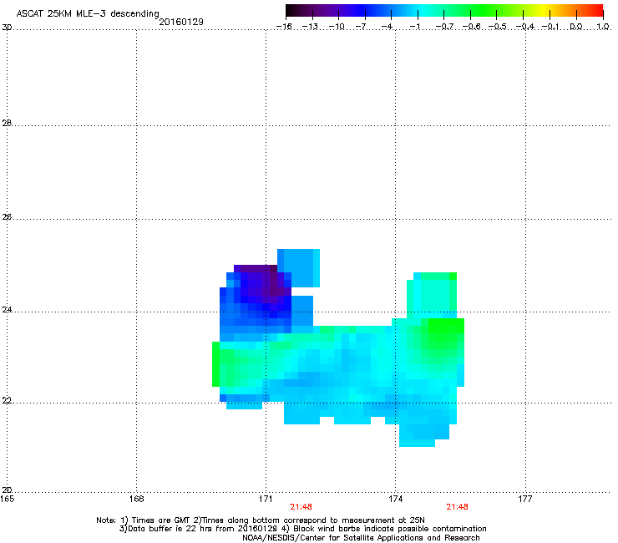Click the longitude label '177'
This screenshot has width=618, height=543.
[x=525, y=500]
